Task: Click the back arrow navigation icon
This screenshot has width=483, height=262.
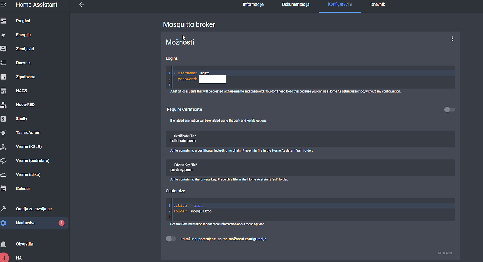Action: click(81, 5)
